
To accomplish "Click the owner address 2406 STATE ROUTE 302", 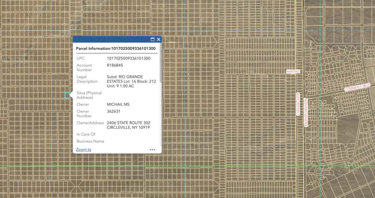I will (129, 123).
